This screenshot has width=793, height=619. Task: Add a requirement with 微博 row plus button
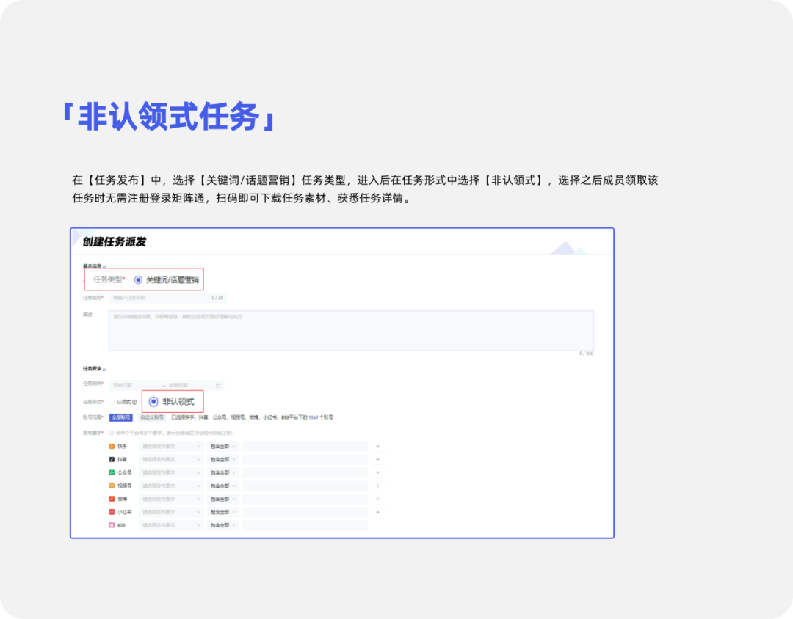coord(378,499)
